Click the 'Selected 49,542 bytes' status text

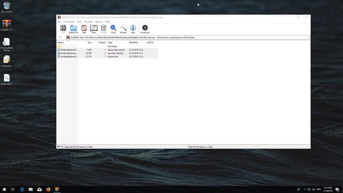pos(78,147)
